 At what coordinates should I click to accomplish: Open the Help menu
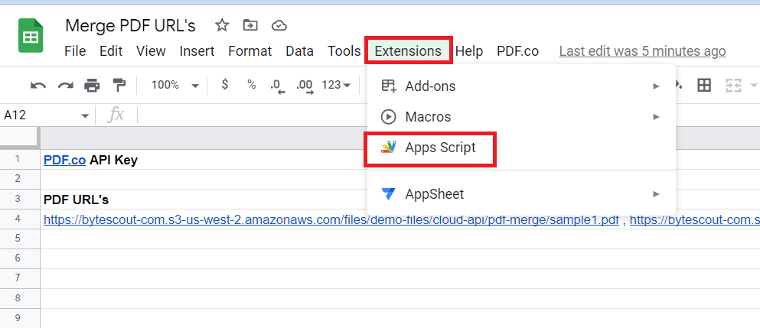click(x=469, y=51)
